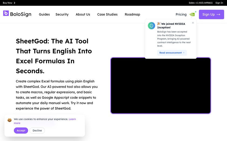The width and height of the screenshot is (227, 141).
Task: Click the round teal announcement icon
Action: tap(151, 26)
